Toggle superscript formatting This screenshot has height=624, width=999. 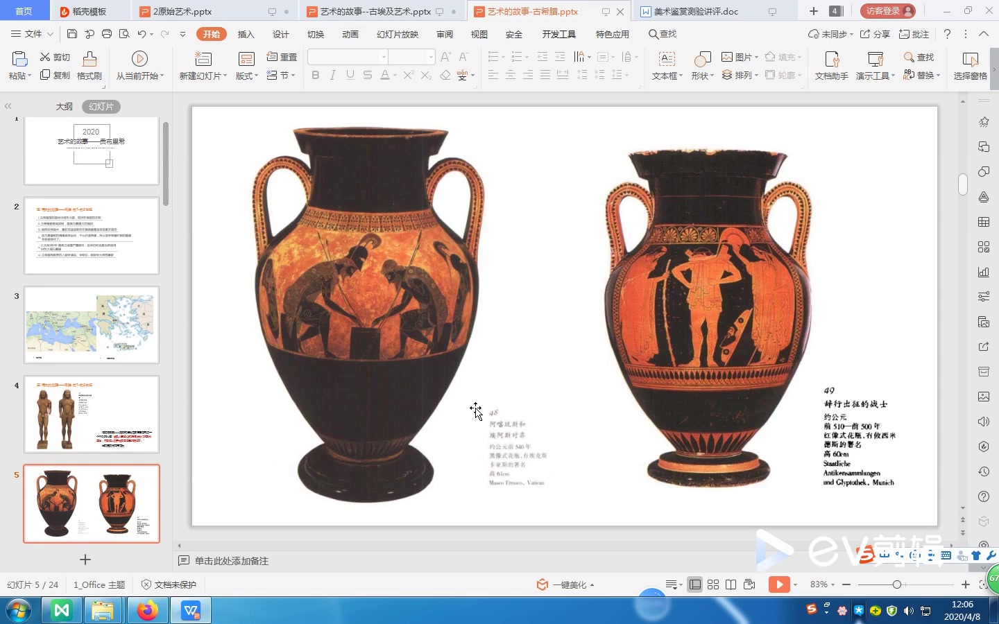409,75
